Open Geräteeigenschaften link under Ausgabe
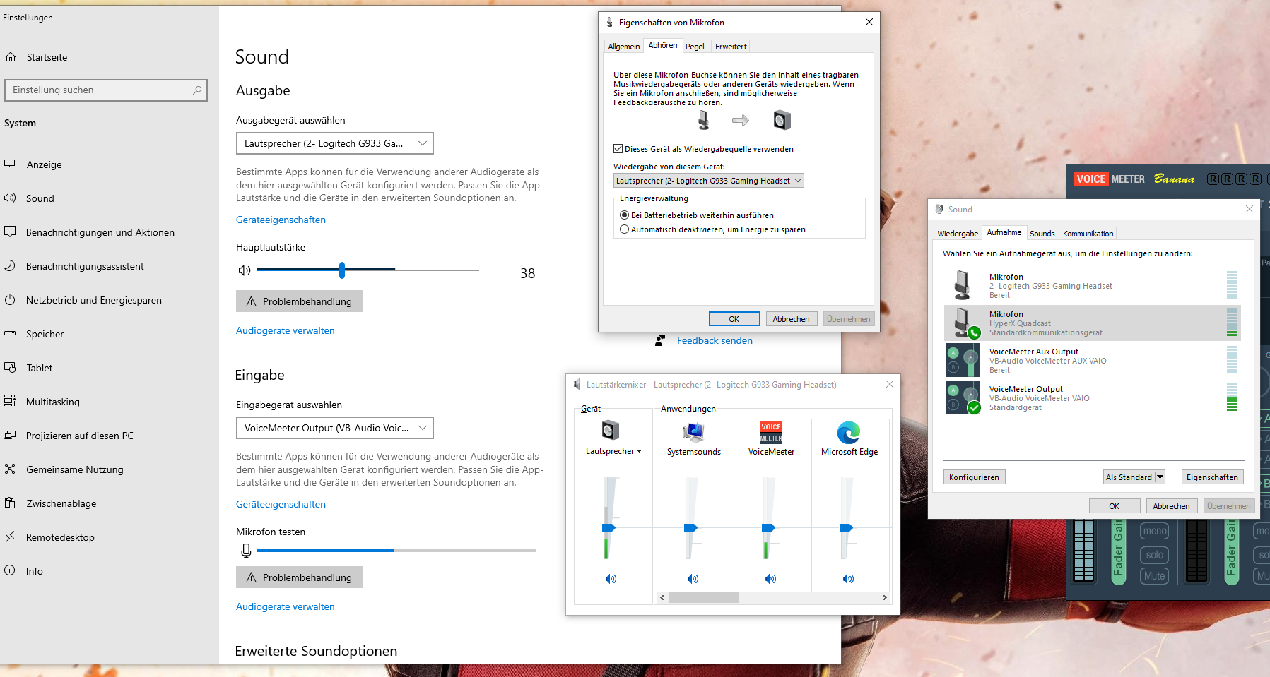The width and height of the screenshot is (1270, 677). point(281,220)
